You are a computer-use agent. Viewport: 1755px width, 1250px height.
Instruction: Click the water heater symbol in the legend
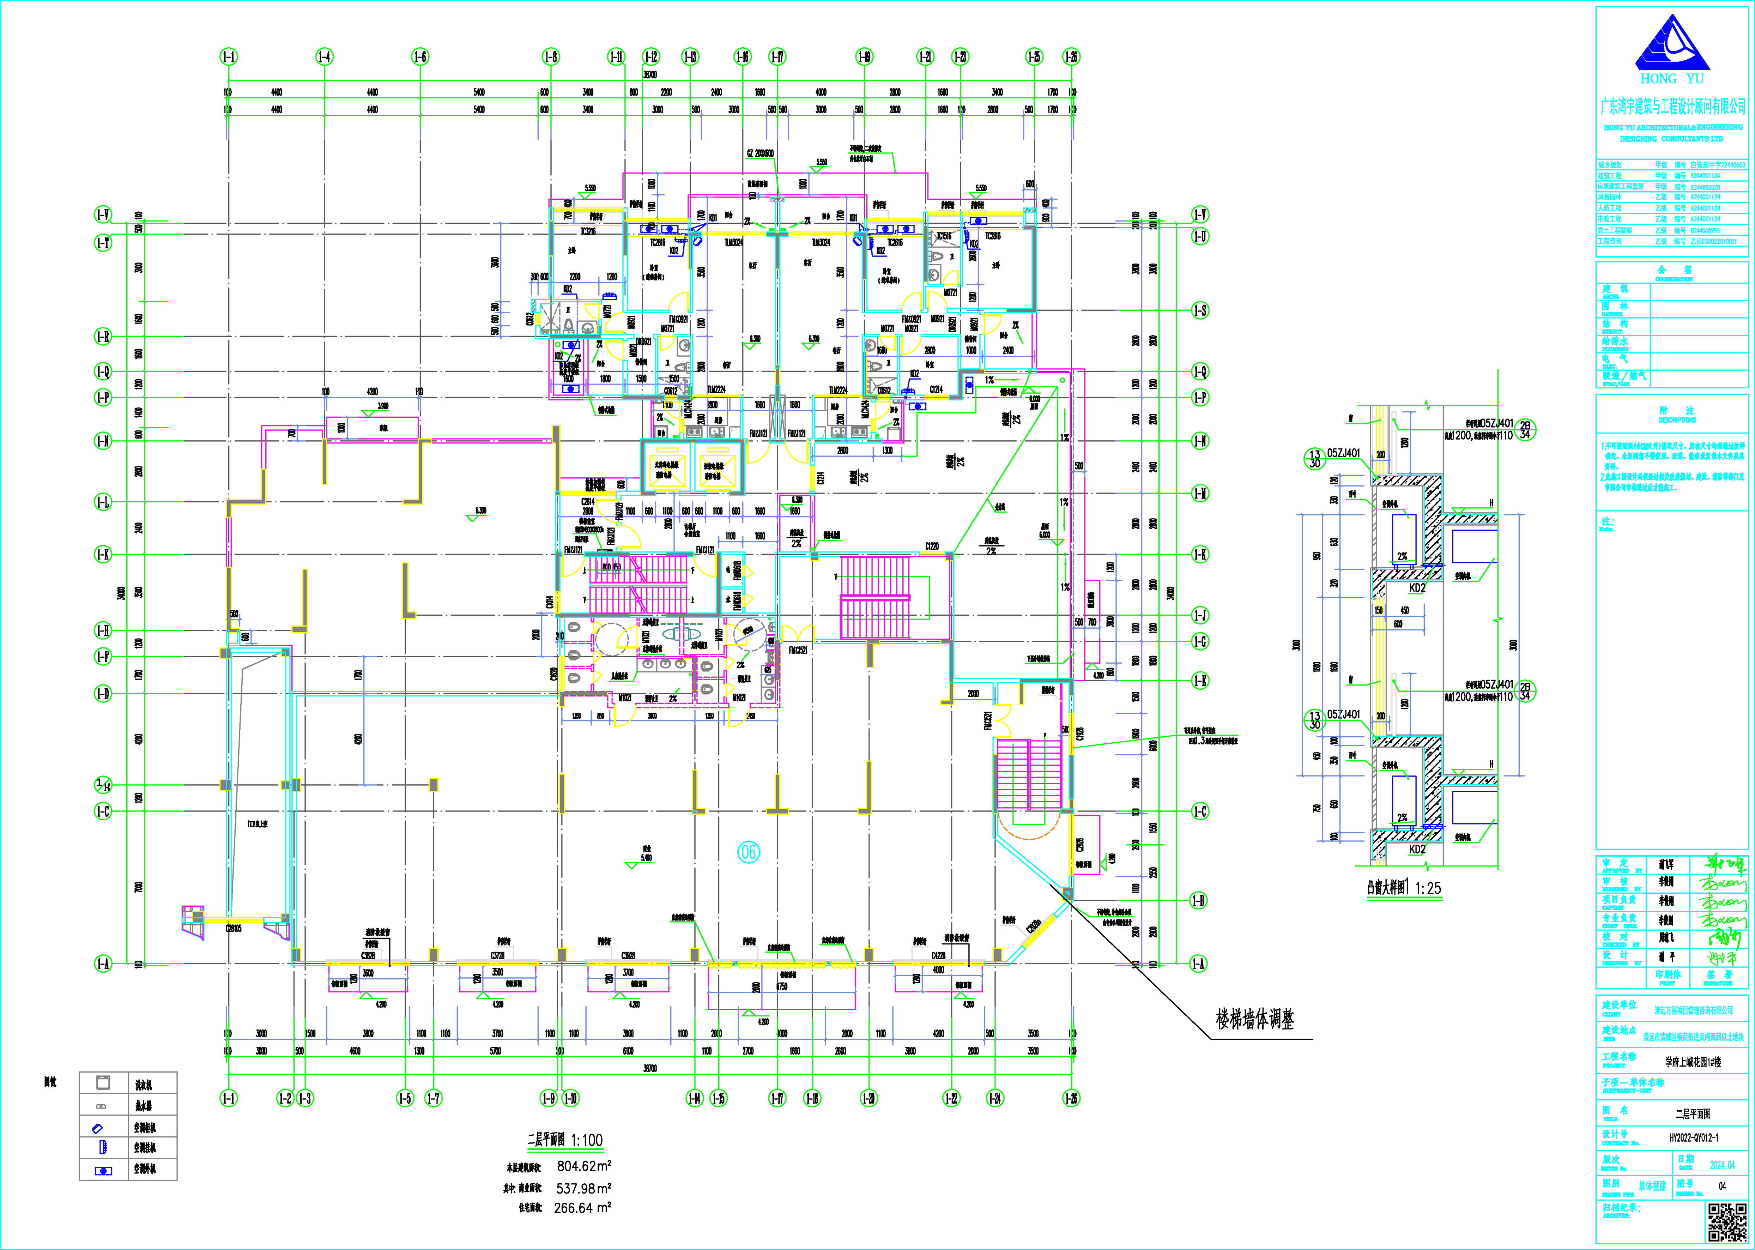tap(102, 1106)
